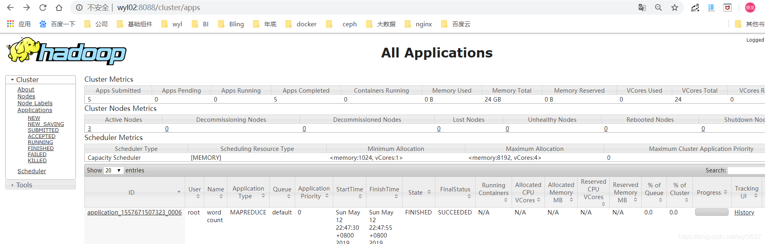
Task: Sort table by Name column
Action: (x=216, y=192)
